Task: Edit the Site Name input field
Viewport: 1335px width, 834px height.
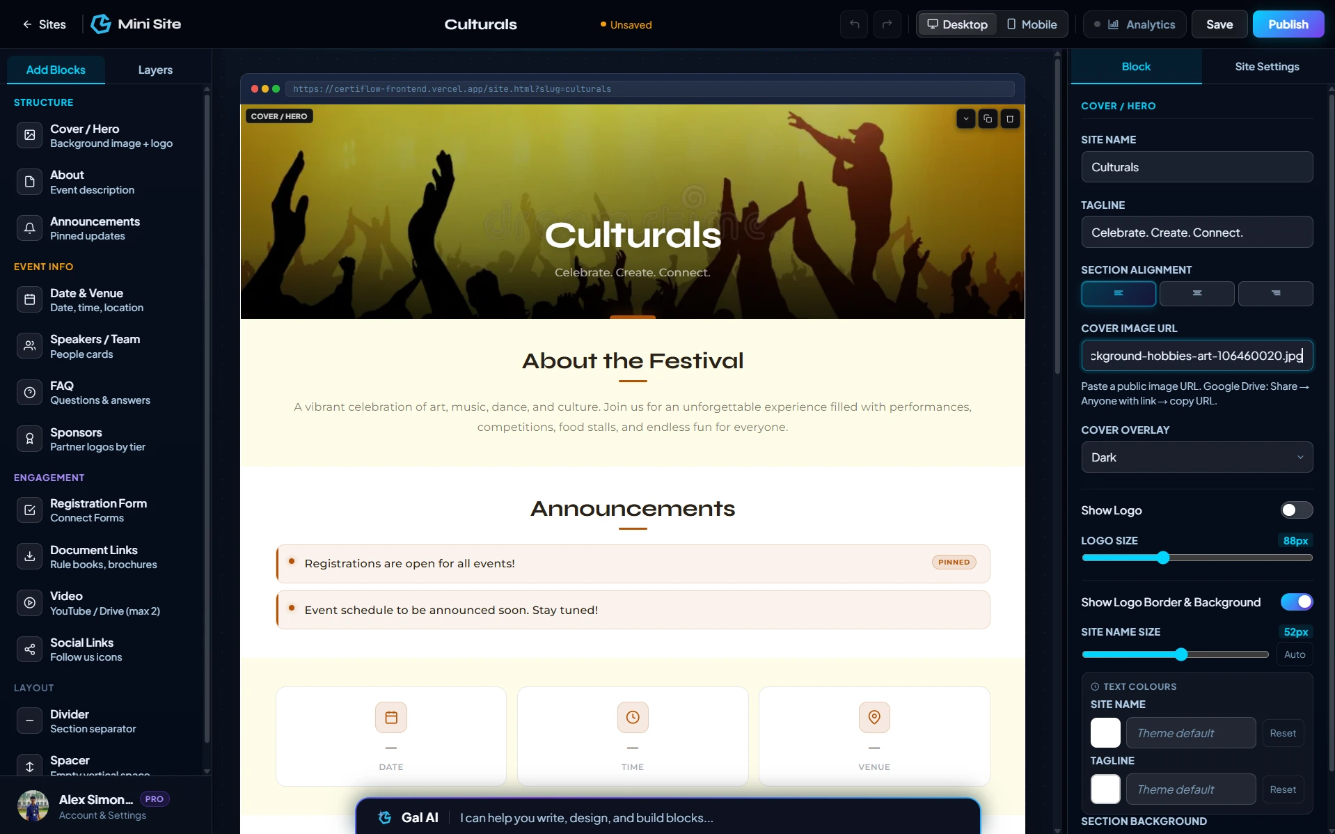Action: [1197, 167]
